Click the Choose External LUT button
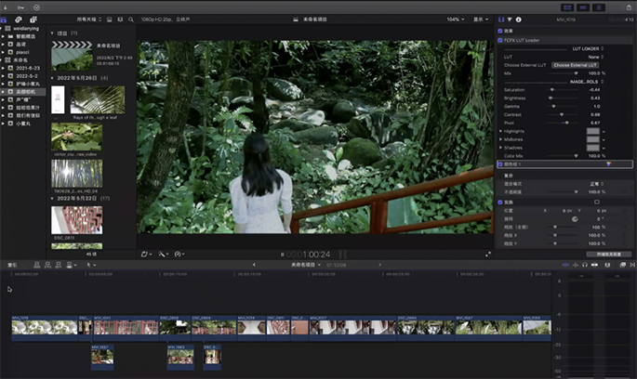This screenshot has width=637, height=379. click(x=575, y=65)
